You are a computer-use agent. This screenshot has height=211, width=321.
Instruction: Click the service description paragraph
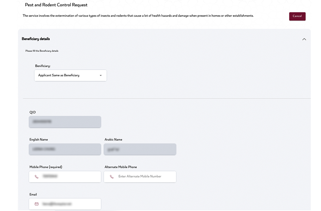pos(138,15)
